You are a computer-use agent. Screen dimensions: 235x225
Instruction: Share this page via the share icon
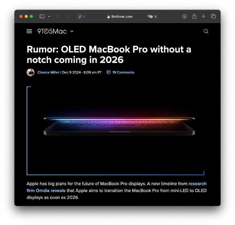[x=194, y=16]
